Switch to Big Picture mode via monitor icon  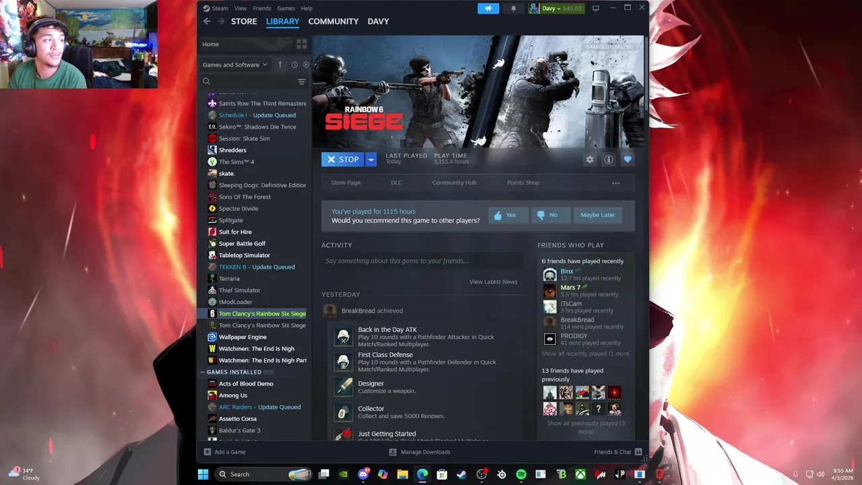pyautogui.click(x=595, y=8)
